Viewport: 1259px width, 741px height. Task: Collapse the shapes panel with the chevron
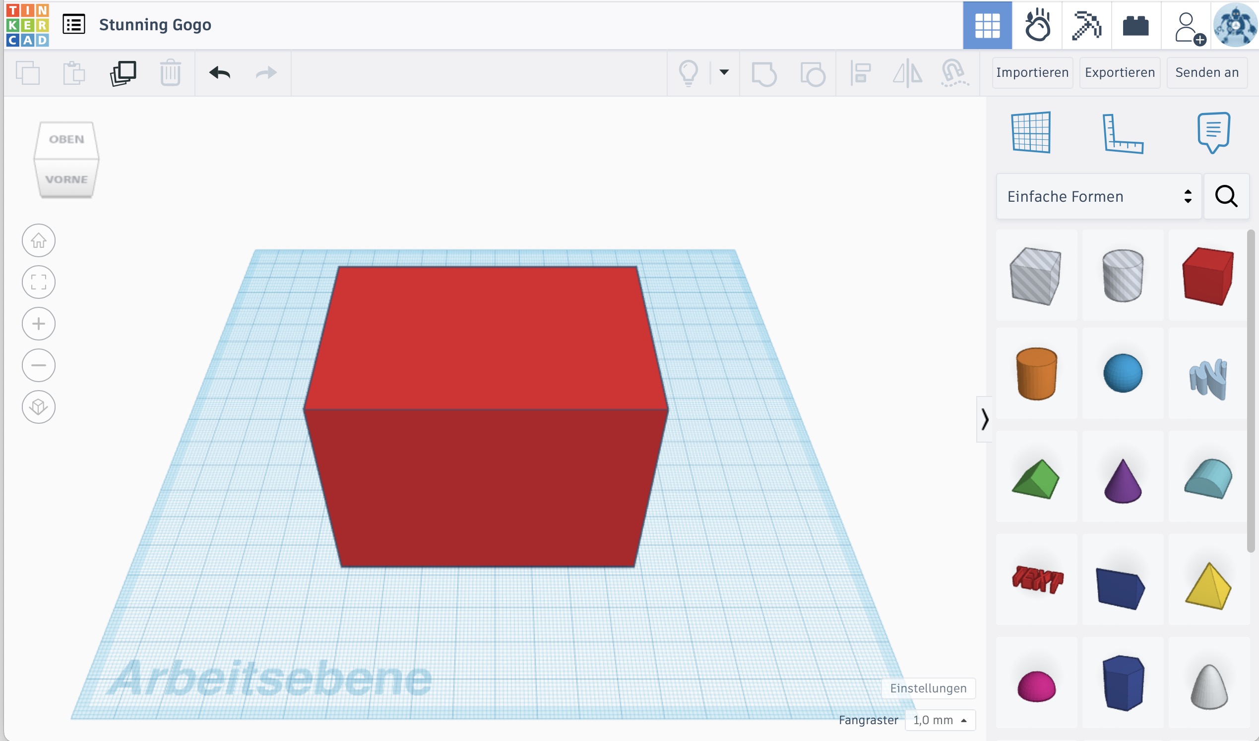click(x=985, y=419)
